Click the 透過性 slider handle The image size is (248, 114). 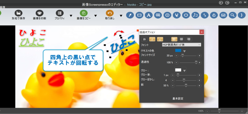[196, 62]
